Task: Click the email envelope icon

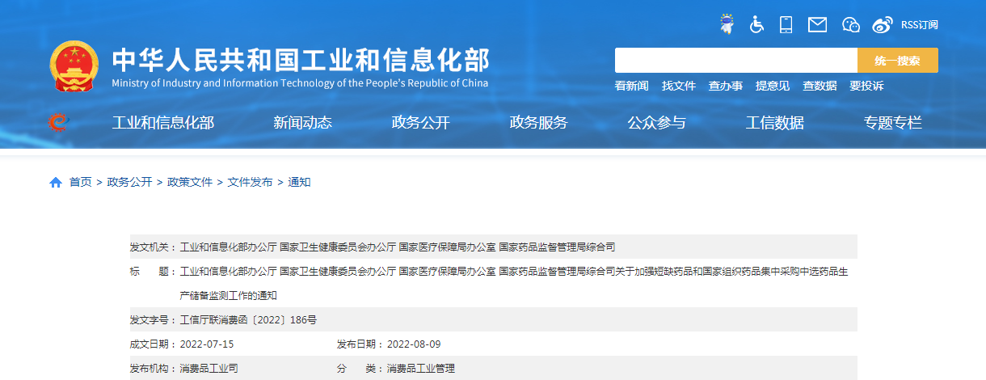Action: coord(817,25)
